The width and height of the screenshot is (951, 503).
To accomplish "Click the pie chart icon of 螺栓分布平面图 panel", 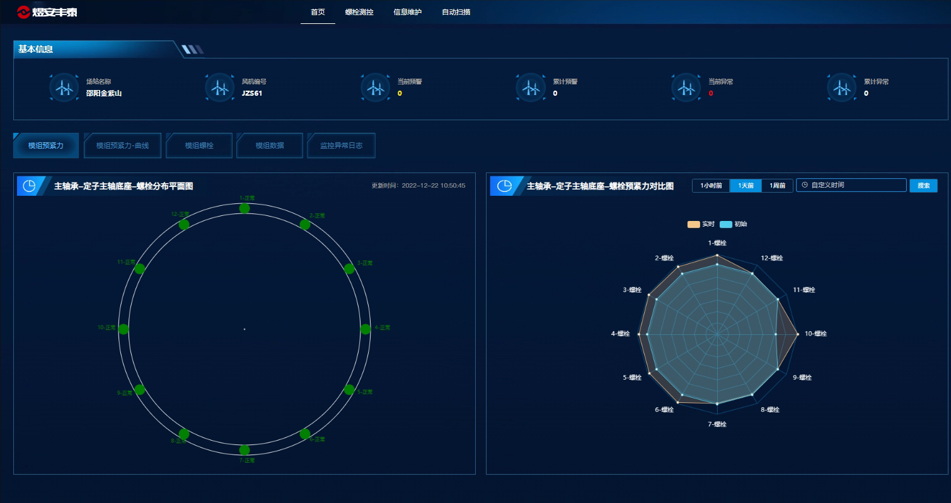I will pyautogui.click(x=29, y=186).
